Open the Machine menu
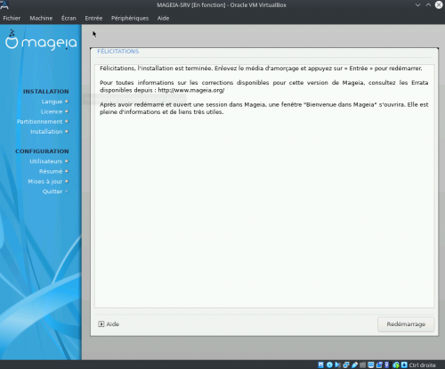Screen dimensions: 445x369 (x=41, y=18)
